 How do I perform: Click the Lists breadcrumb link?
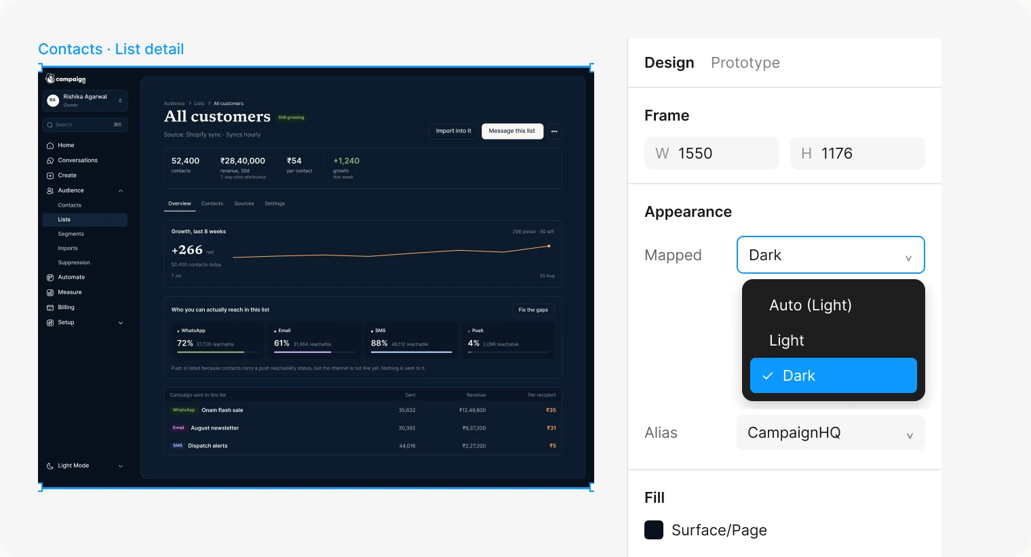(x=199, y=104)
